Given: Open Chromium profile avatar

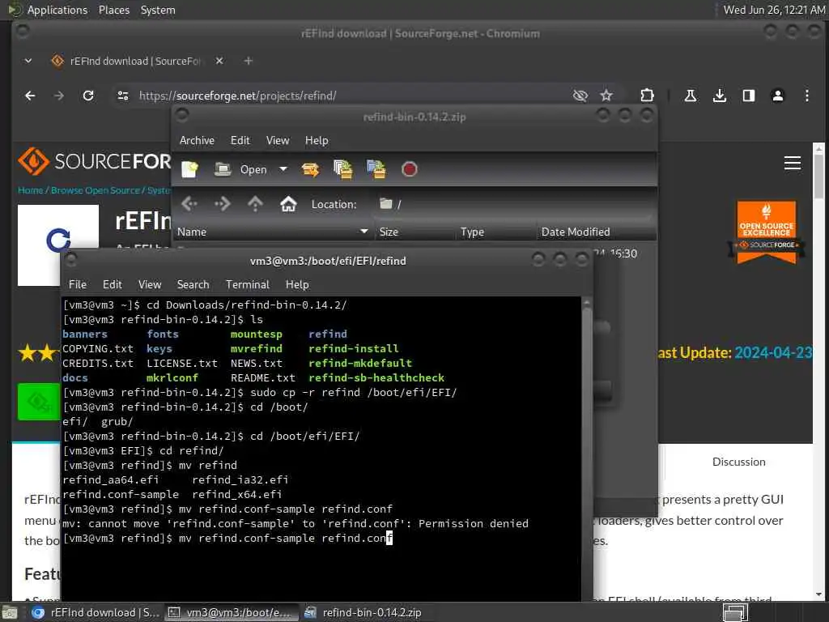Looking at the screenshot, I should pyautogui.click(x=778, y=96).
